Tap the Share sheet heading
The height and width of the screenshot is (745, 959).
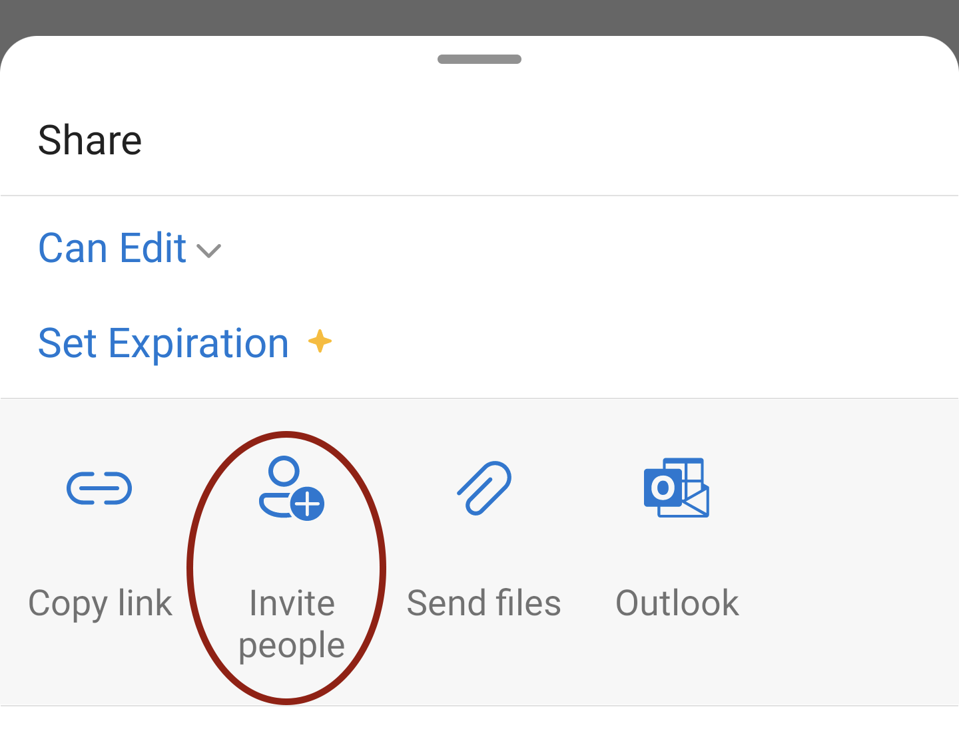[90, 140]
